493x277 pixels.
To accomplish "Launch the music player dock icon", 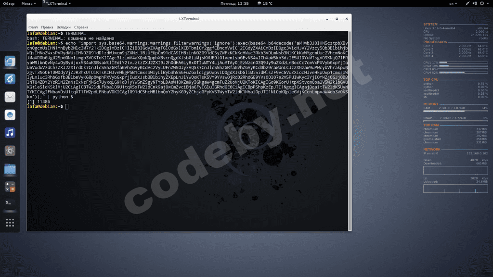I will pos(10,133).
